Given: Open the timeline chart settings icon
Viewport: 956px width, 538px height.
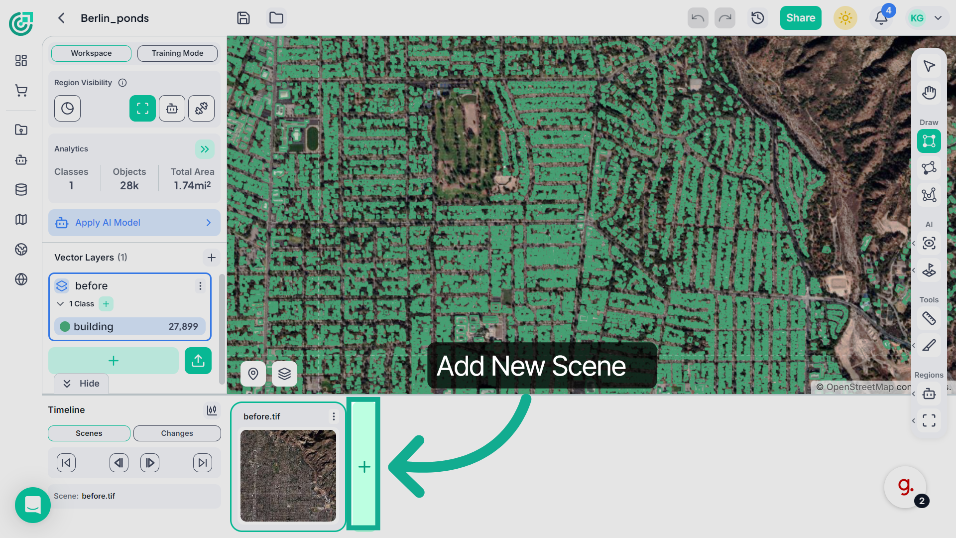Looking at the screenshot, I should point(212,410).
